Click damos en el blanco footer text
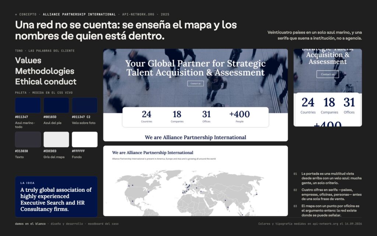Image resolution: width=377 pixels, height=236 pixels. tap(30, 224)
